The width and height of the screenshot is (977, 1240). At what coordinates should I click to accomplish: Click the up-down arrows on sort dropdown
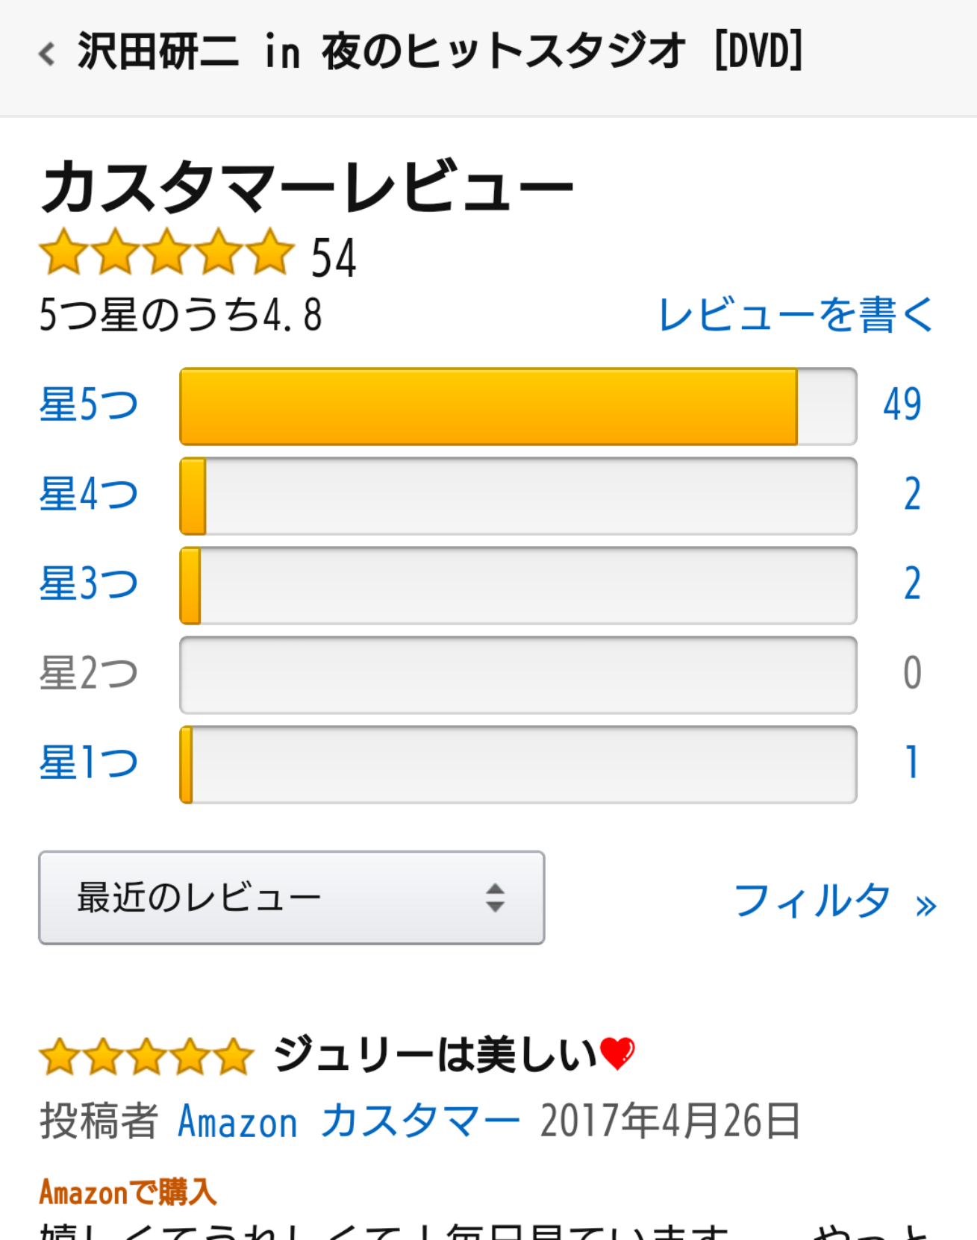pyautogui.click(x=495, y=898)
